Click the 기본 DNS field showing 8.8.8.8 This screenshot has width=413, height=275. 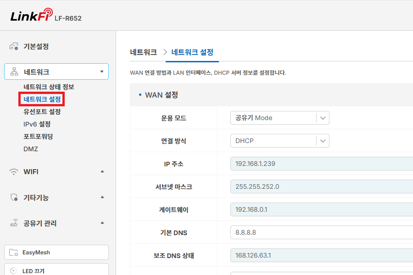click(x=322, y=232)
